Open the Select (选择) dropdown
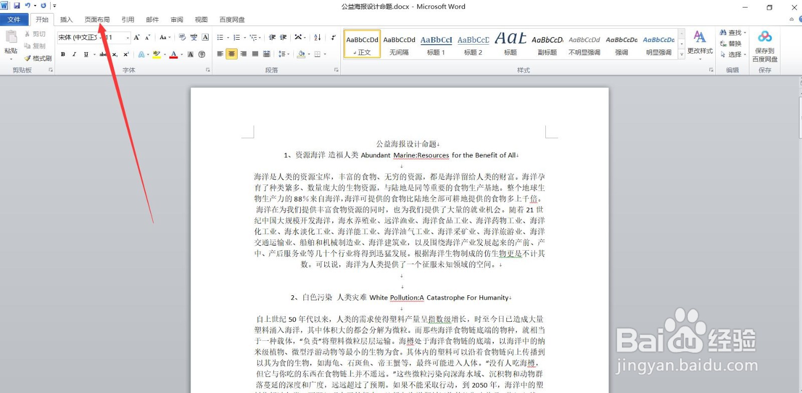This screenshot has width=802, height=393. pos(733,54)
